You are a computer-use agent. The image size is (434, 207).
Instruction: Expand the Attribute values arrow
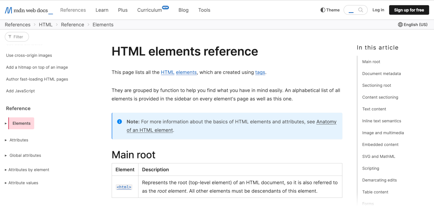(x=6, y=183)
